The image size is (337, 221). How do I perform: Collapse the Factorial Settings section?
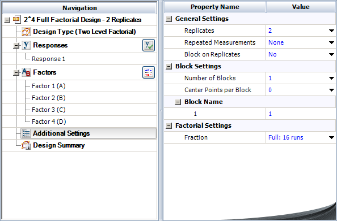(x=169, y=126)
